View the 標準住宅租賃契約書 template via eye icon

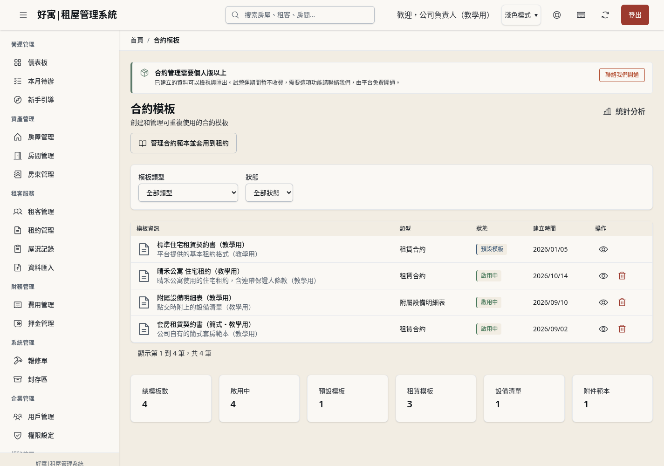click(x=603, y=249)
